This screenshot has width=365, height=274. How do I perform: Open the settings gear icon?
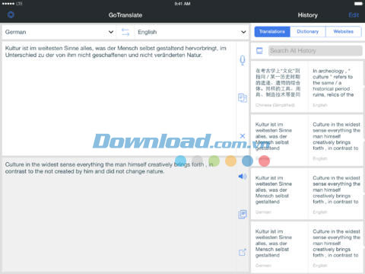pyautogui.click(x=11, y=15)
